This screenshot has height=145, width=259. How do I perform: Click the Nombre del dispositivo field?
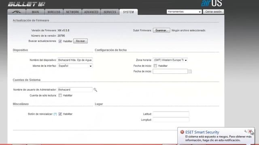(x=75, y=60)
